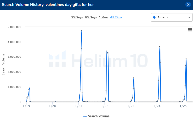
Task: Switch to the 30 Days range
Action: point(77,17)
